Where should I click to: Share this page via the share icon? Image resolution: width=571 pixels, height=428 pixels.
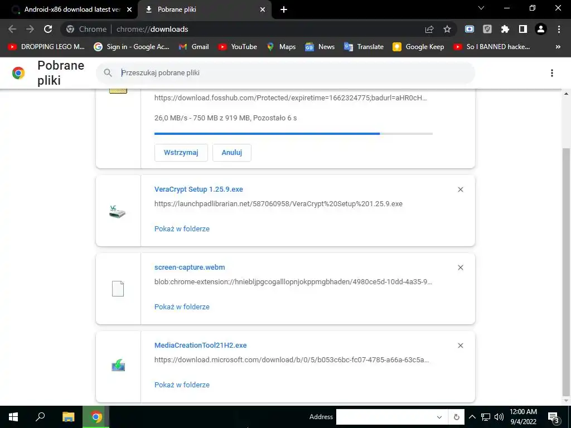[429, 29]
